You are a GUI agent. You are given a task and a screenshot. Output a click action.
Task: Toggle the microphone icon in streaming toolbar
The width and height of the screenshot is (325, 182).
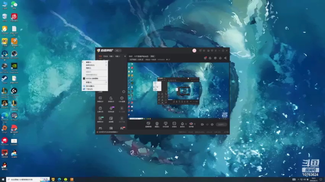pos(182,124)
